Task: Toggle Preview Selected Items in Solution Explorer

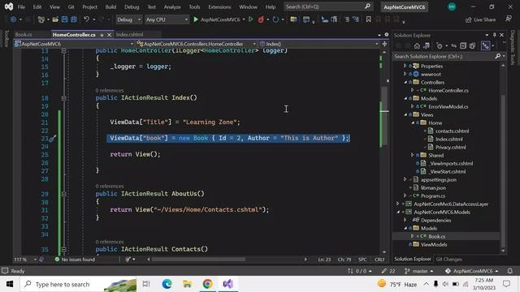Action: coord(486,45)
